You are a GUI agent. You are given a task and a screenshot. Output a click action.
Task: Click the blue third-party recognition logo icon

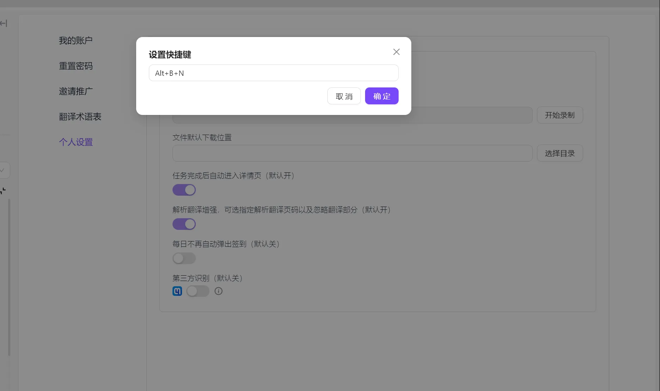tap(177, 291)
